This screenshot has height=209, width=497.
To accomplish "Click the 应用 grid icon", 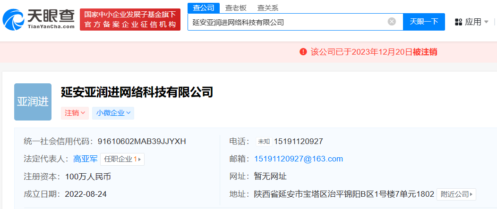I will 458,22.
